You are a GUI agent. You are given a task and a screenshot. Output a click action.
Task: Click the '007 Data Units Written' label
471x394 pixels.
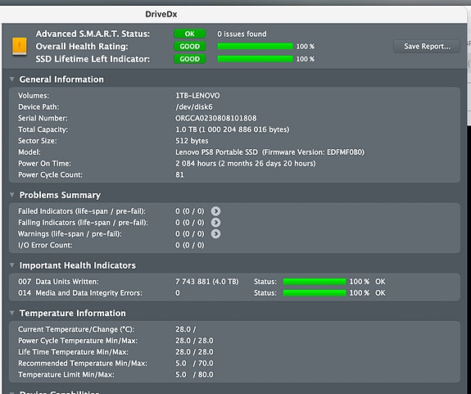pyautogui.click(x=58, y=282)
